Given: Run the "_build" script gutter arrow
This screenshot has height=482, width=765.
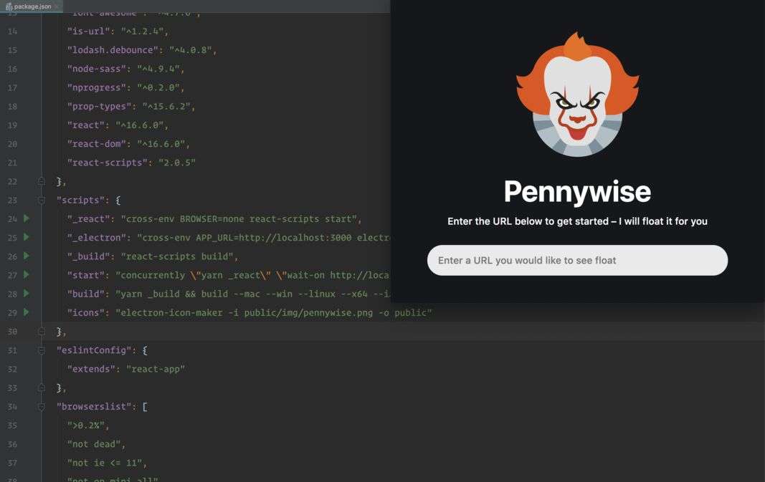Looking at the screenshot, I should coord(27,256).
